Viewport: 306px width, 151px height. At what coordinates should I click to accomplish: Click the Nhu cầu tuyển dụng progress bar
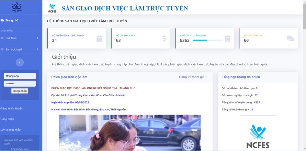pos(207,41)
